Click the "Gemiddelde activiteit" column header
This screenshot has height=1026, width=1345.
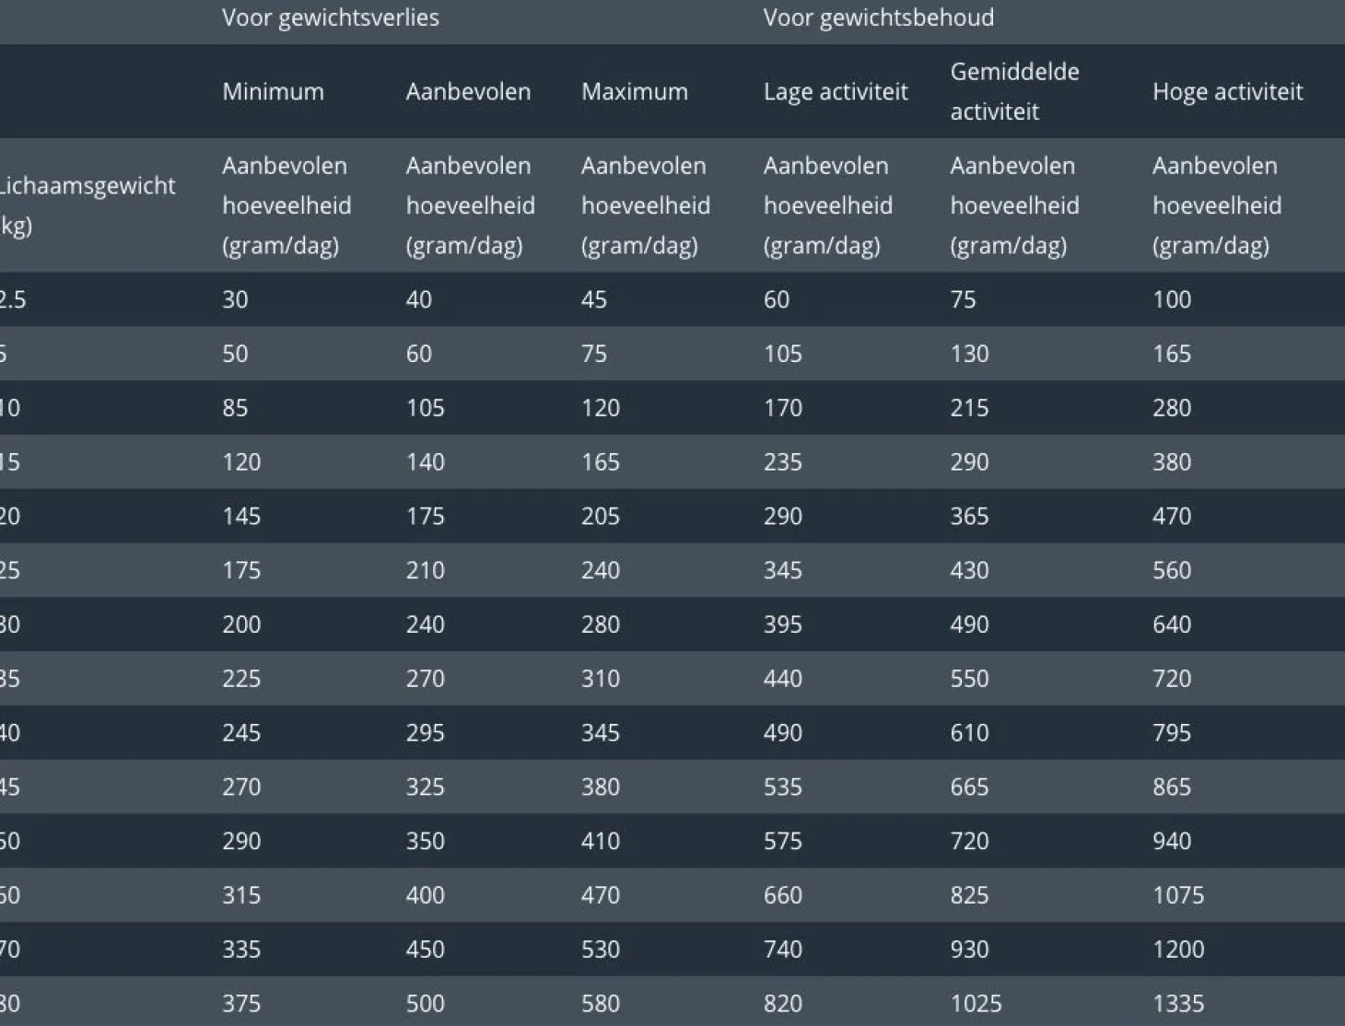tap(1013, 91)
